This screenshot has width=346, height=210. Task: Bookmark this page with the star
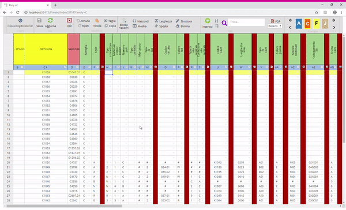[317, 12]
